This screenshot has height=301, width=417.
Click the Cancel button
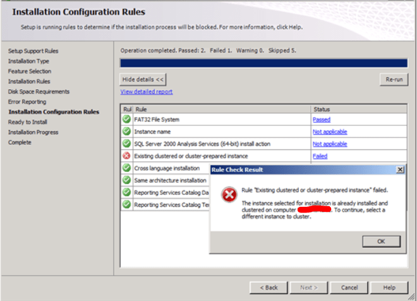[349, 287]
